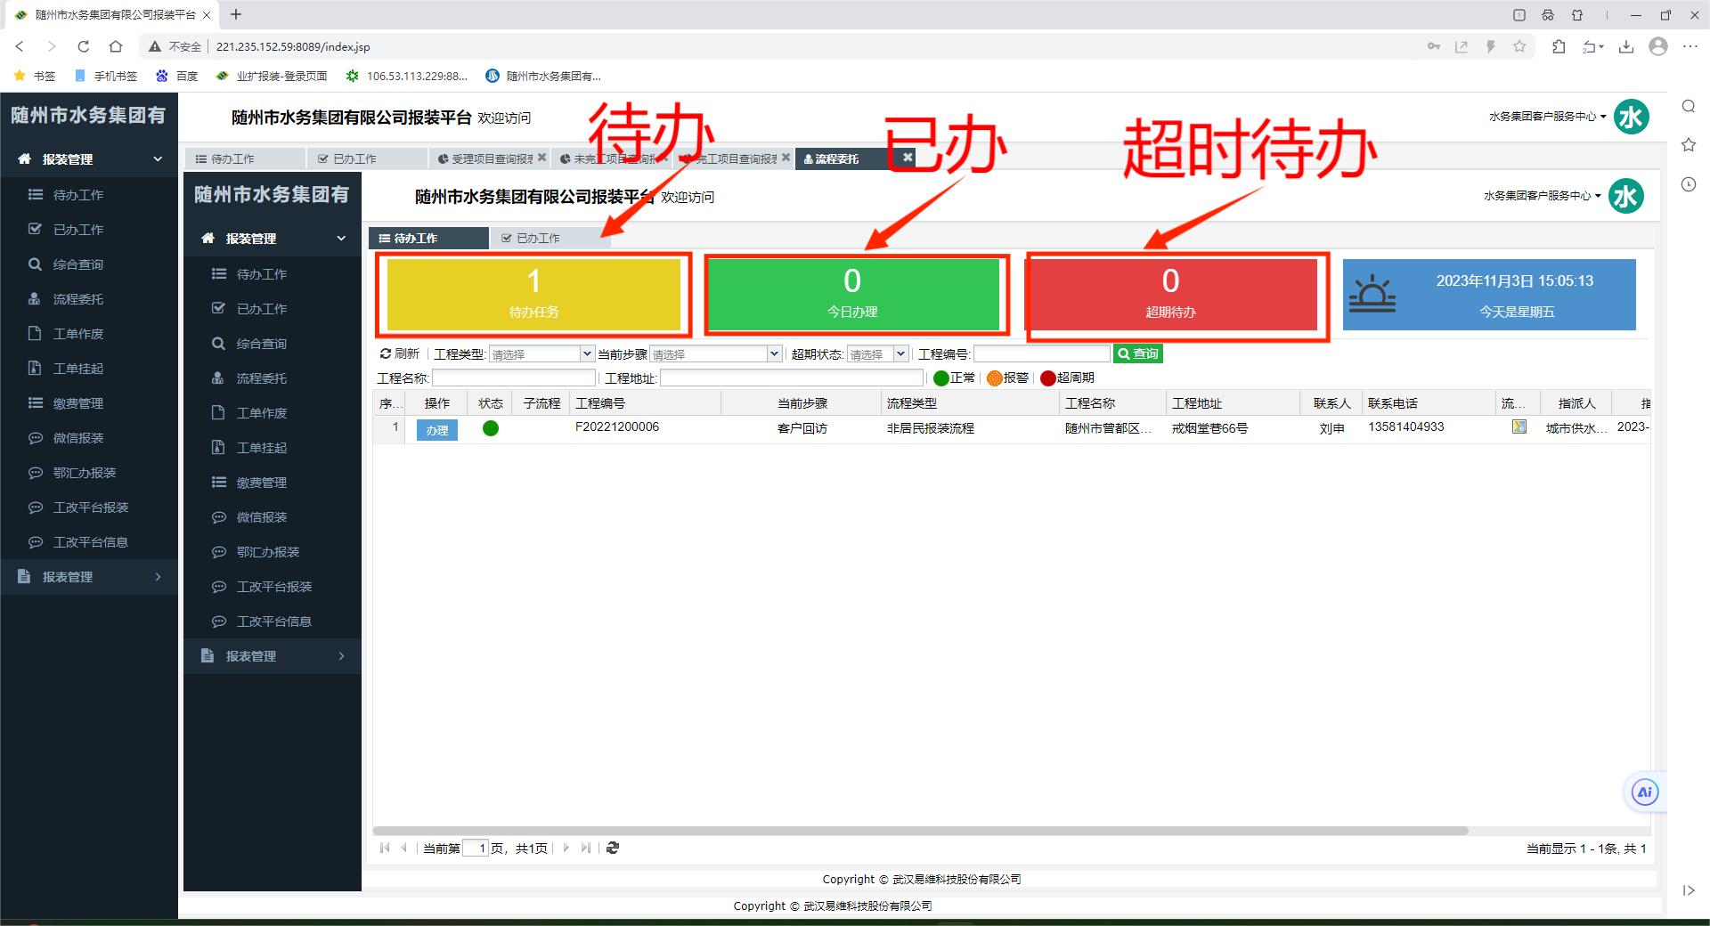Click the round AI assistant floating icon
This screenshot has height=926, width=1710.
pyautogui.click(x=1644, y=792)
